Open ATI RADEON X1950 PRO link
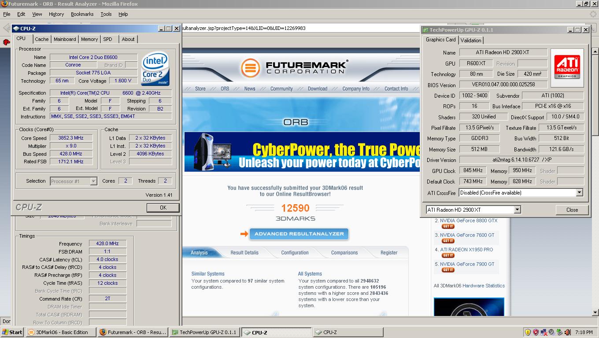Screen dimensions: 599x338 (466, 250)
